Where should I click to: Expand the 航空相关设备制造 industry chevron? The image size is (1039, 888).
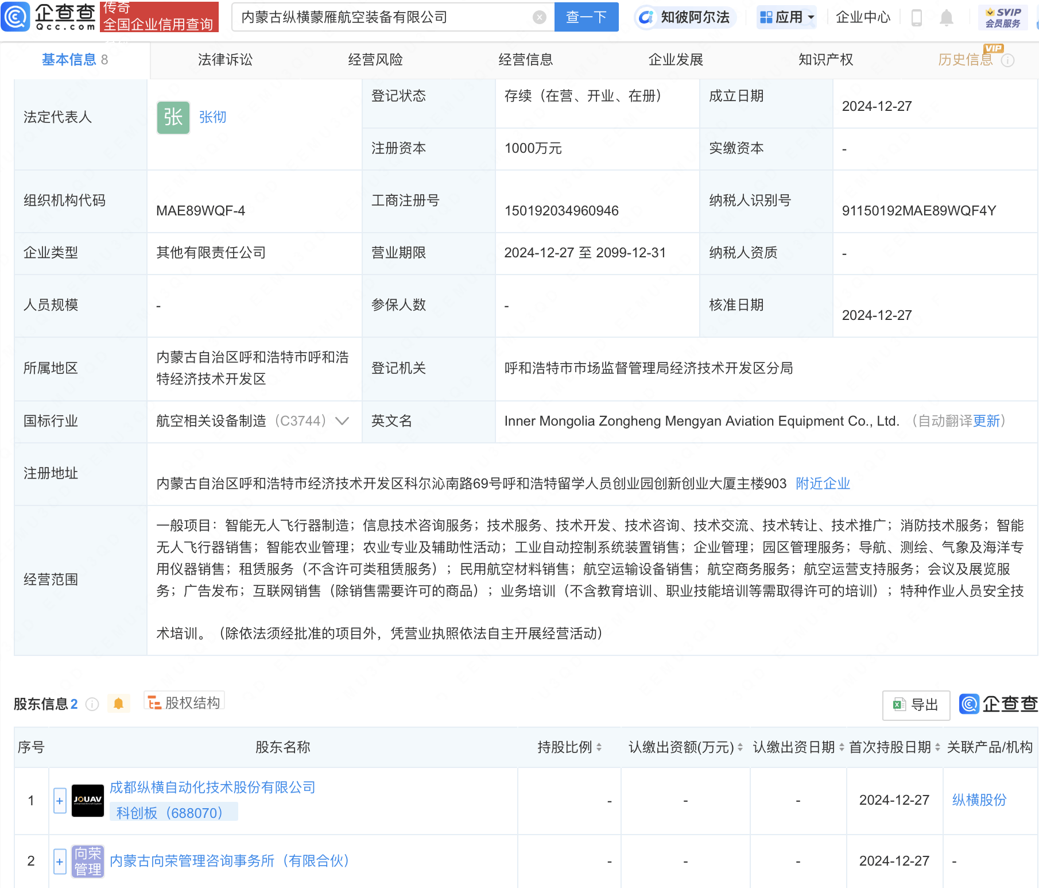click(x=342, y=421)
